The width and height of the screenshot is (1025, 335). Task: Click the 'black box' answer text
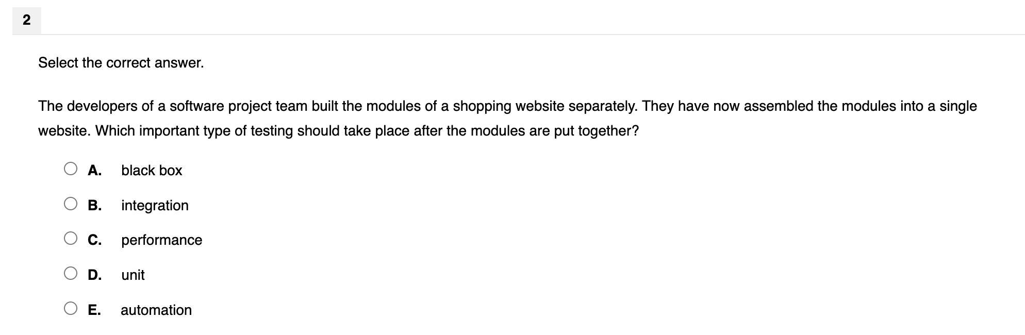pos(152,171)
